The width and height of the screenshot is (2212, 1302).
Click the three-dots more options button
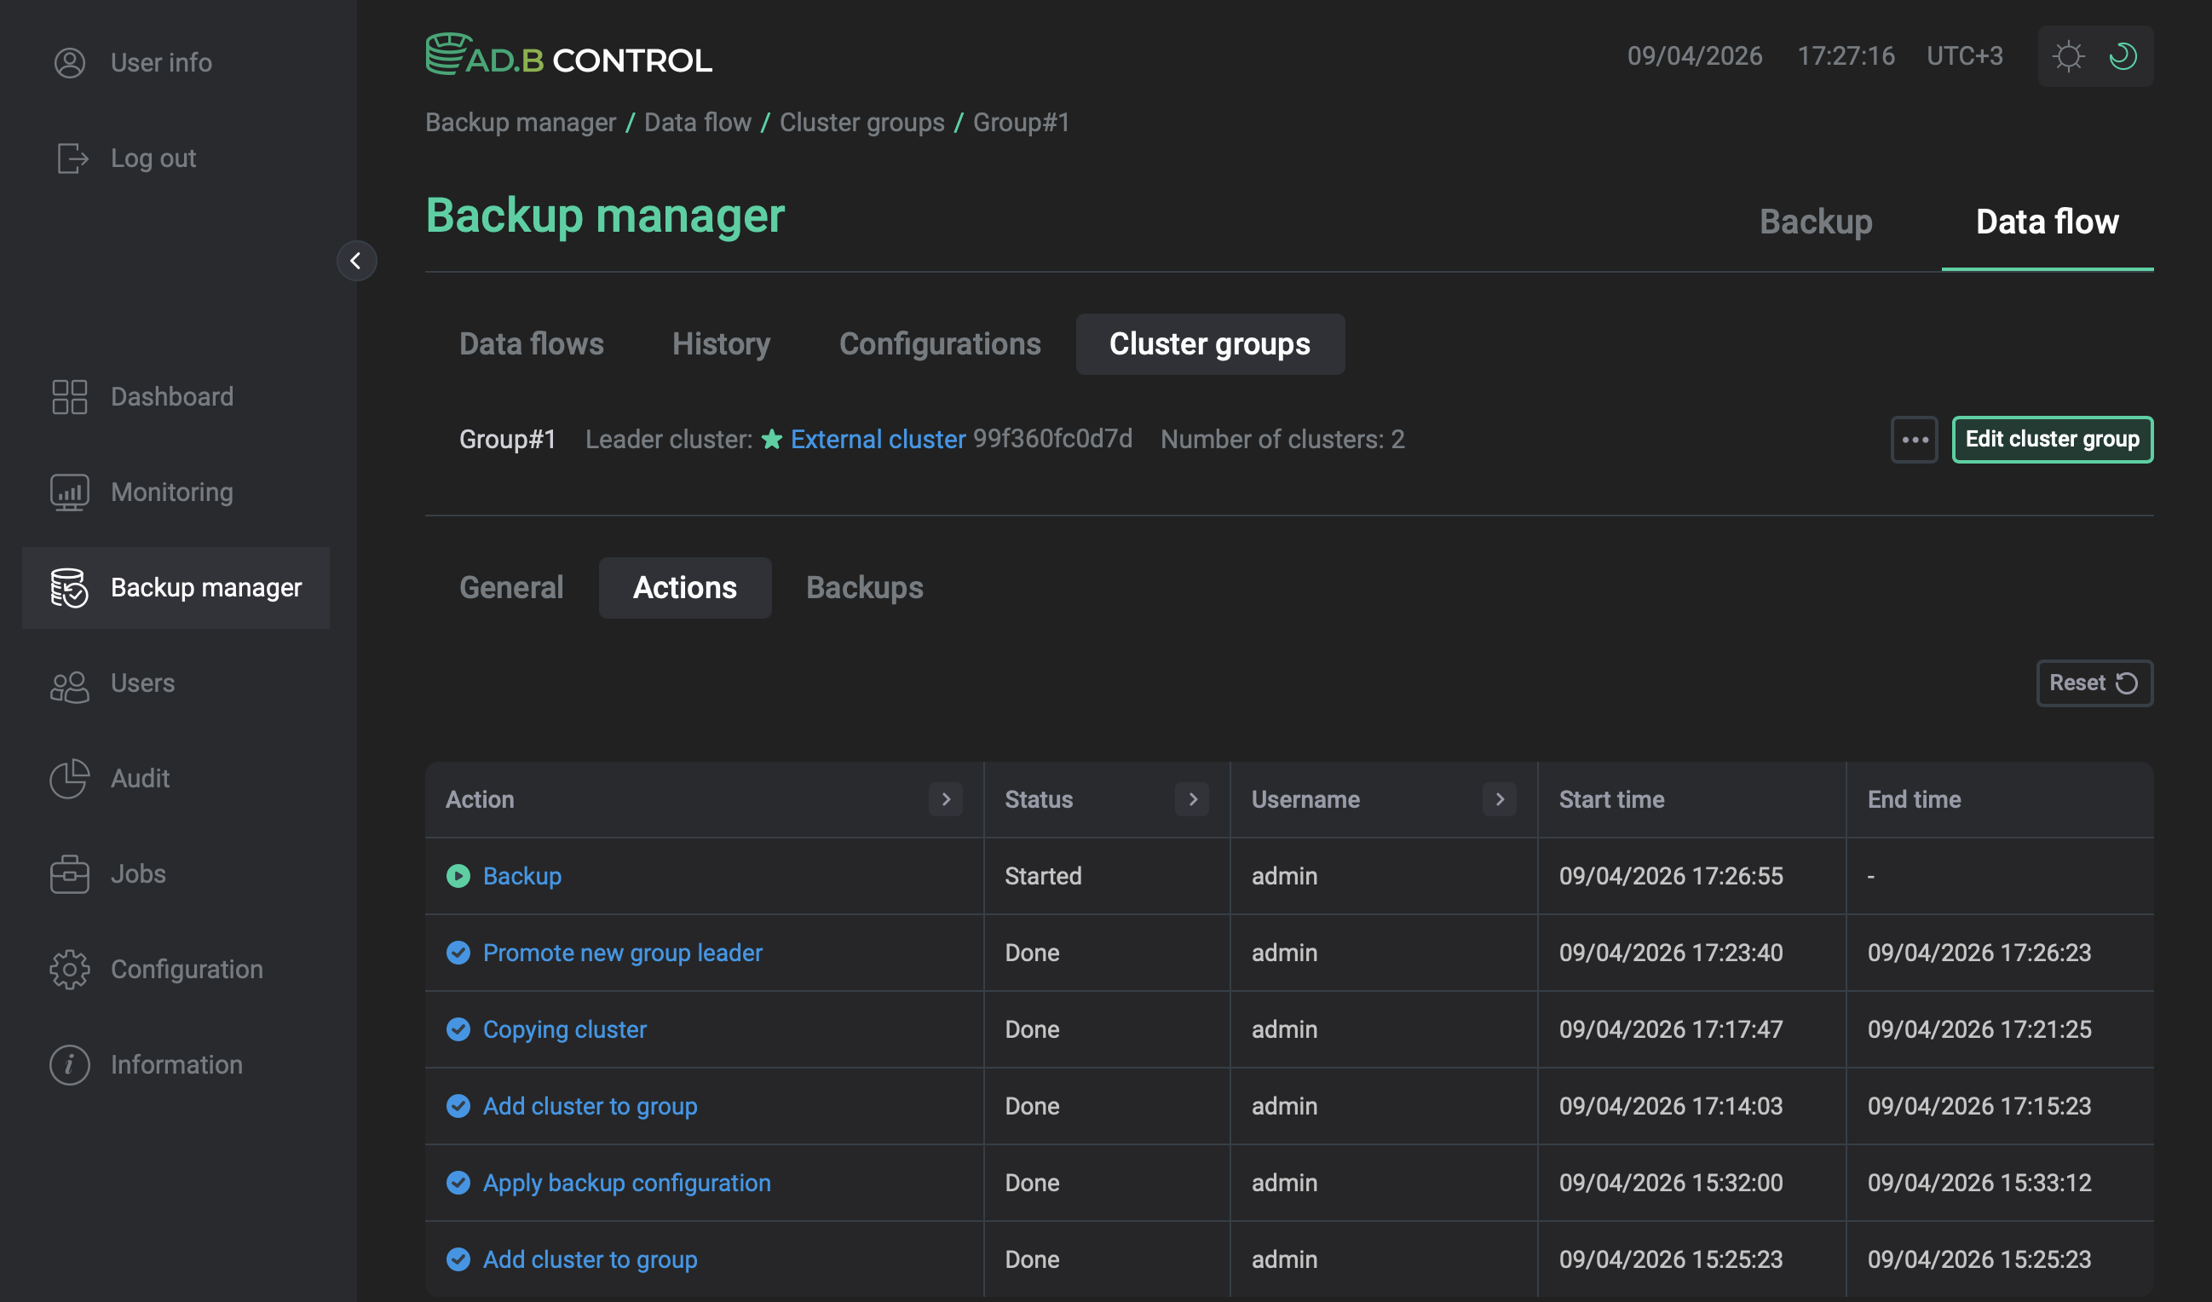(1914, 439)
